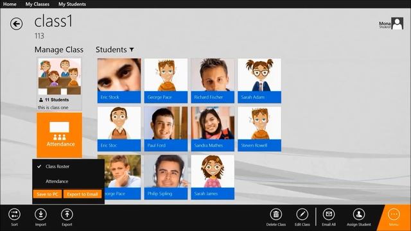Screen dimensions: 411x231
Task: Click the Export to Email button
Action: [x=82, y=194]
